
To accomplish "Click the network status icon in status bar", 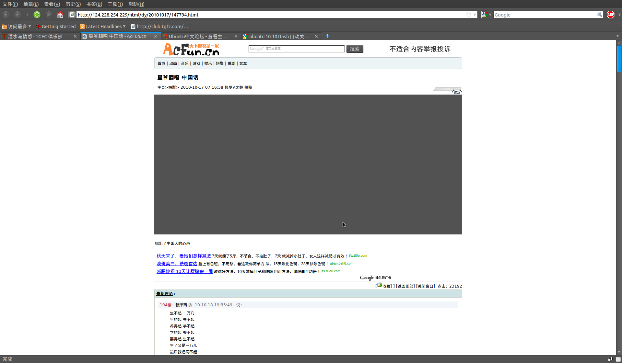I will [610, 359].
